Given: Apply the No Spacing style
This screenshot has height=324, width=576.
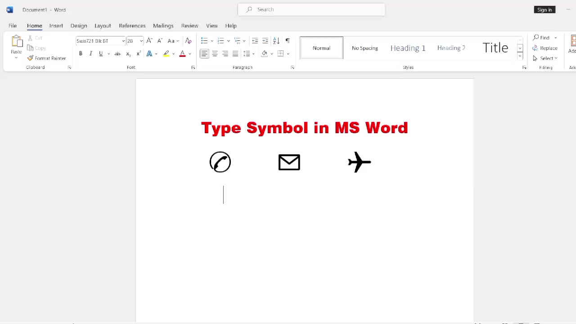Looking at the screenshot, I should pos(365,48).
